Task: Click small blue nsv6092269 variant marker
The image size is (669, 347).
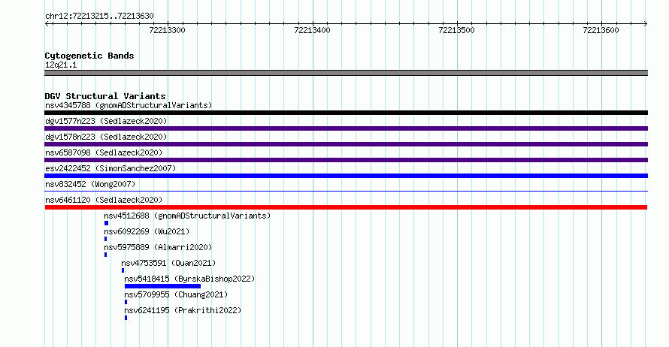Action: (106, 239)
